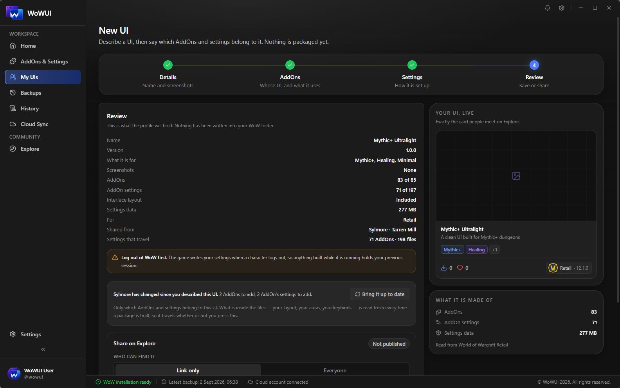The height and width of the screenshot is (388, 620).
Task: Open notifications bell icon
Action: pyautogui.click(x=548, y=8)
